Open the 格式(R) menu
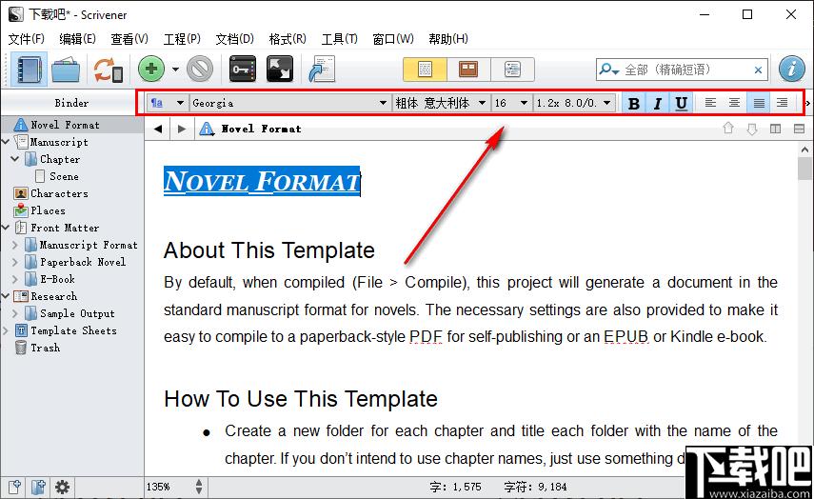The image size is (814, 499). pyautogui.click(x=288, y=39)
